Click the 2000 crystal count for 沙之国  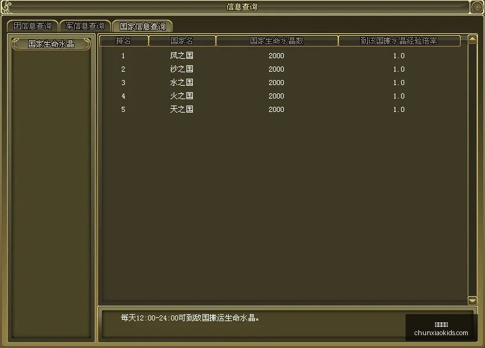(x=276, y=69)
